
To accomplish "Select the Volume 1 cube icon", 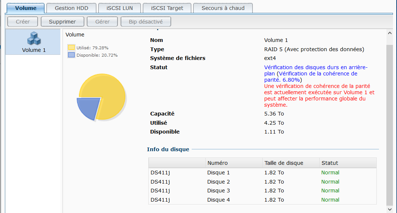I will tap(34, 38).
